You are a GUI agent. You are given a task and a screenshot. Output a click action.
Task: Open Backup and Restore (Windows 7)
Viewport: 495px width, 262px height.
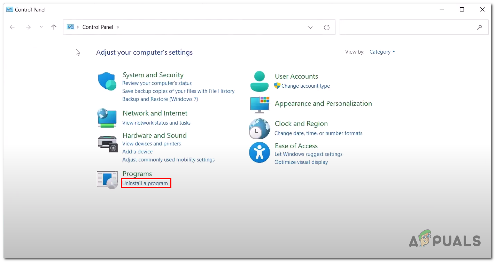160,99
